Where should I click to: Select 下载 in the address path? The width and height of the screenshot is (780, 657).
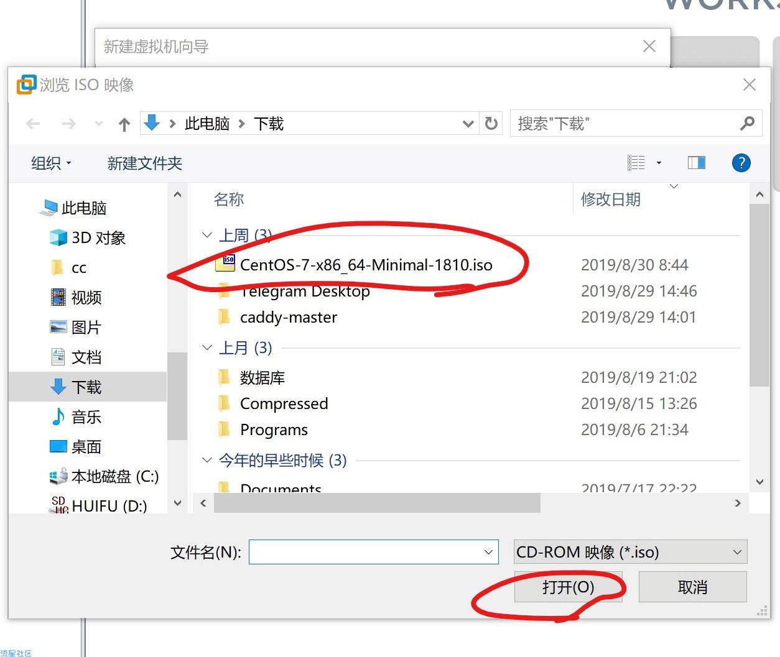pyautogui.click(x=269, y=124)
